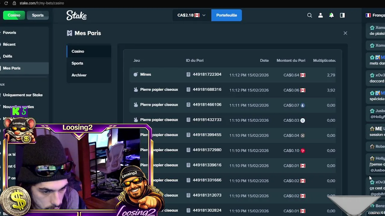The image size is (385, 216).
Task: Click the Mines game icon
Action: coord(136,74)
